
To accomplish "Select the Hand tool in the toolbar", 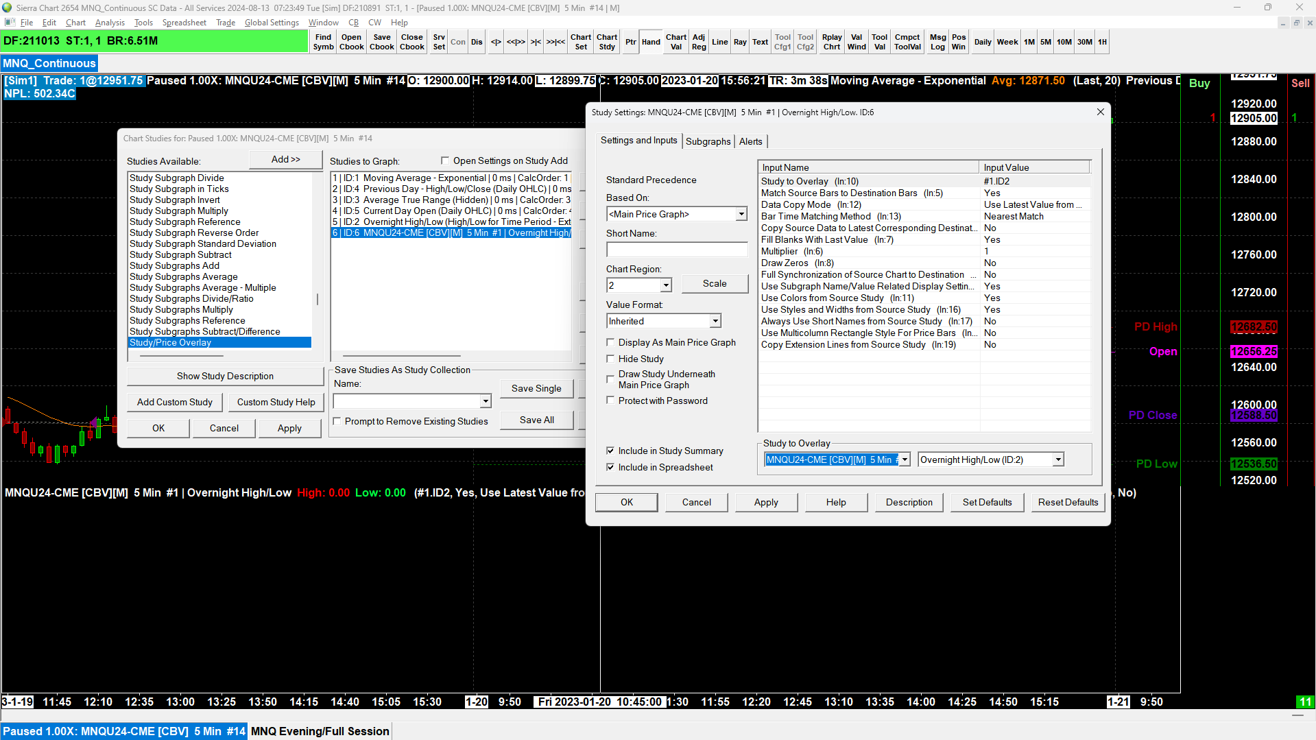I will pyautogui.click(x=651, y=42).
